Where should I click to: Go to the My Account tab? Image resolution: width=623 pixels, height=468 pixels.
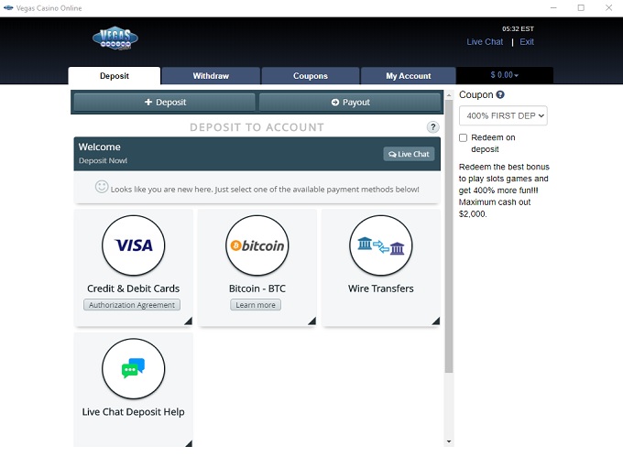point(408,76)
